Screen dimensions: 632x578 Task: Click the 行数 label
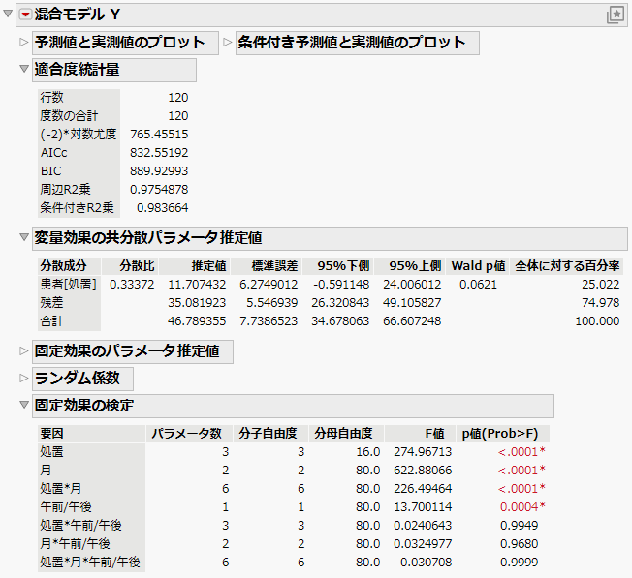coord(51,97)
